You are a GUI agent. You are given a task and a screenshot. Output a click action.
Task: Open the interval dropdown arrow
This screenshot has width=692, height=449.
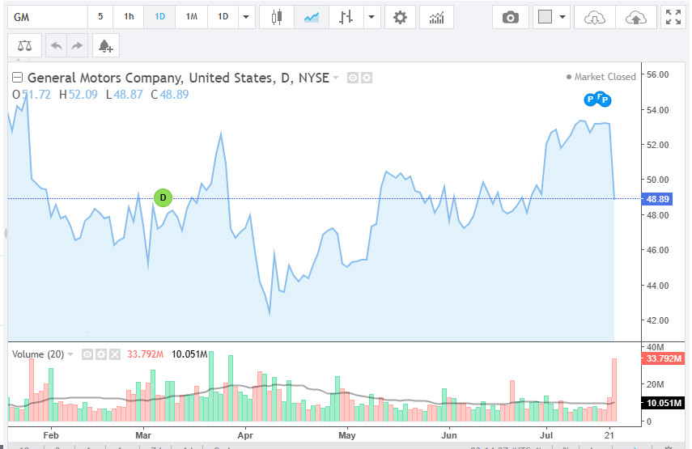click(246, 17)
